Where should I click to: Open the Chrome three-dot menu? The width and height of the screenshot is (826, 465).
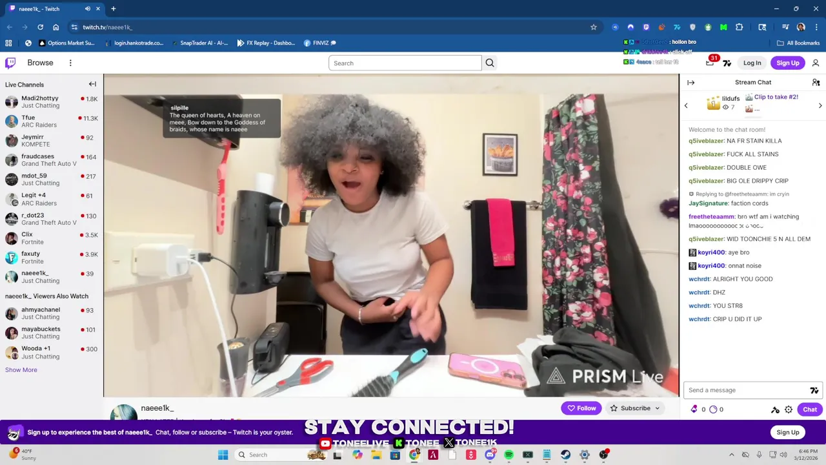point(816,27)
